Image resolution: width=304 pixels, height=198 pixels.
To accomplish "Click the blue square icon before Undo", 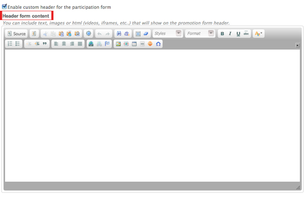I will tap(89, 34).
